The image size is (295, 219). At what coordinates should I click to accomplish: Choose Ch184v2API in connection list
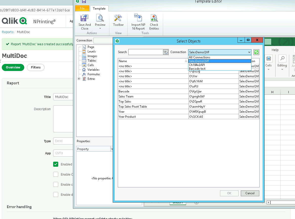coord(220,65)
